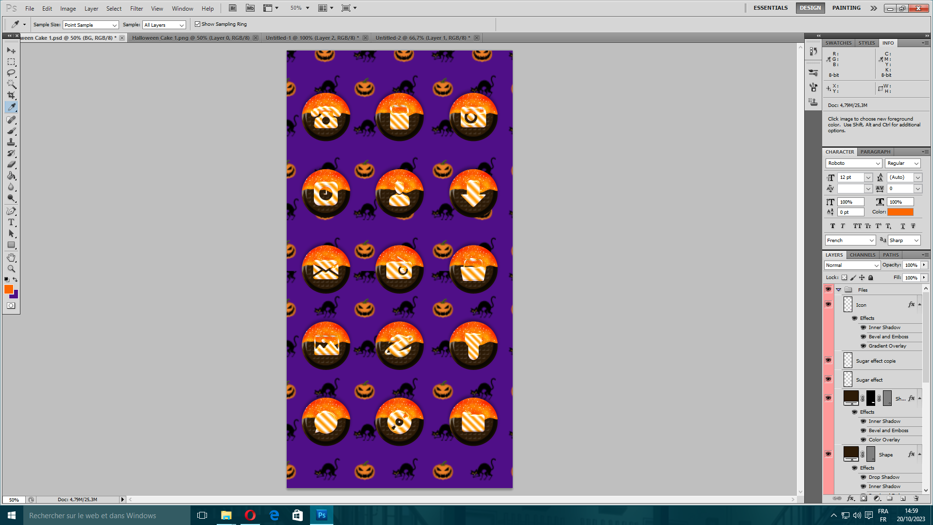Viewport: 933px width, 525px height.
Task: Open the layer blend mode Normal dropdown
Action: coord(852,265)
